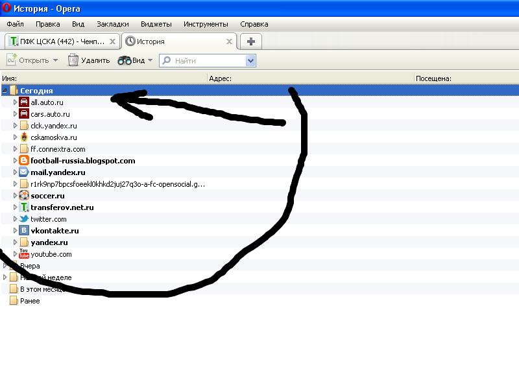The width and height of the screenshot is (519, 389).
Task: Open the Открыть dropdown arrow
Action: [x=55, y=60]
